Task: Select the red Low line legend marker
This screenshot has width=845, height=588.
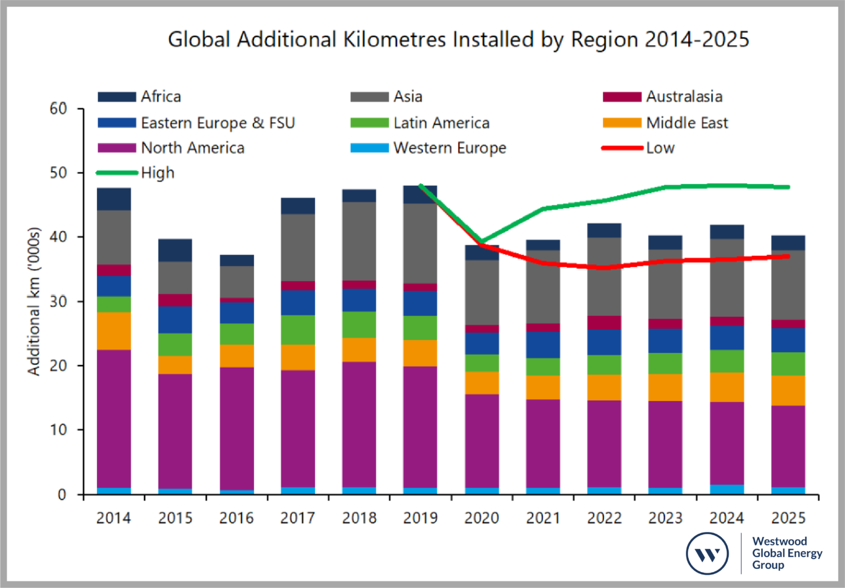Action: [622, 148]
